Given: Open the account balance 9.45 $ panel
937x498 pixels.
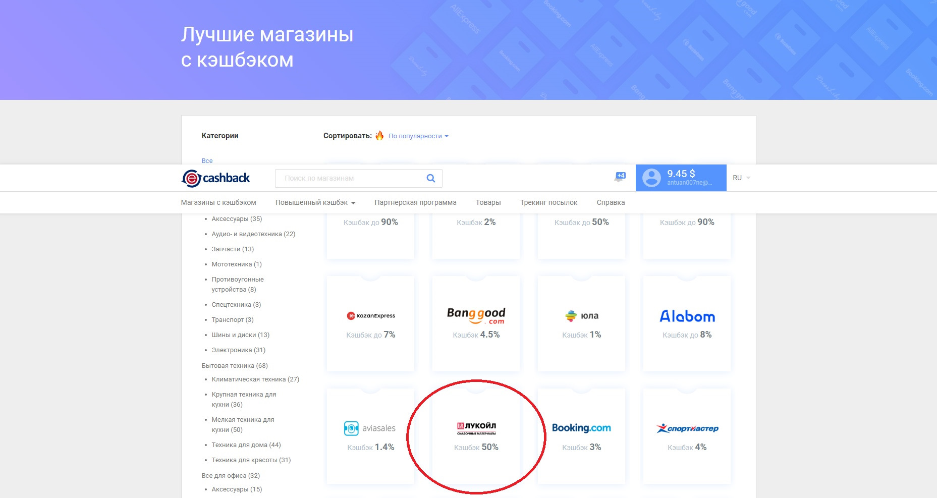Looking at the screenshot, I should 681,178.
